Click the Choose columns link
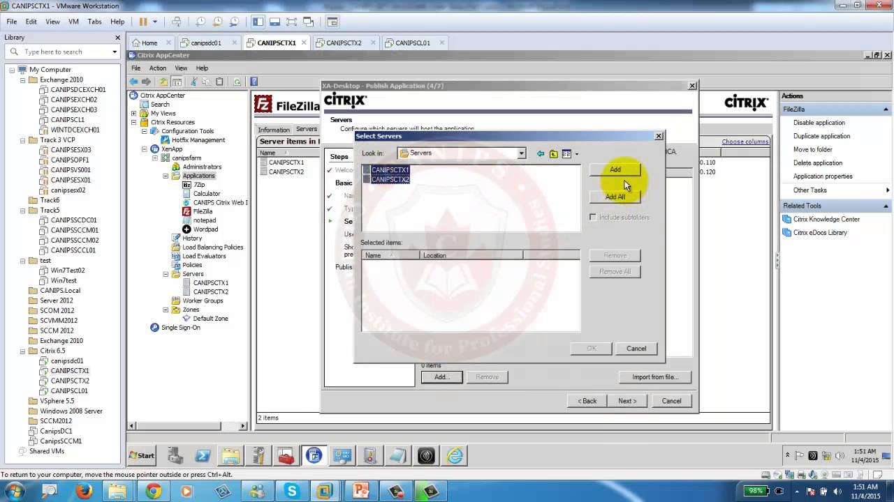This screenshot has height=502, width=894. click(x=745, y=142)
